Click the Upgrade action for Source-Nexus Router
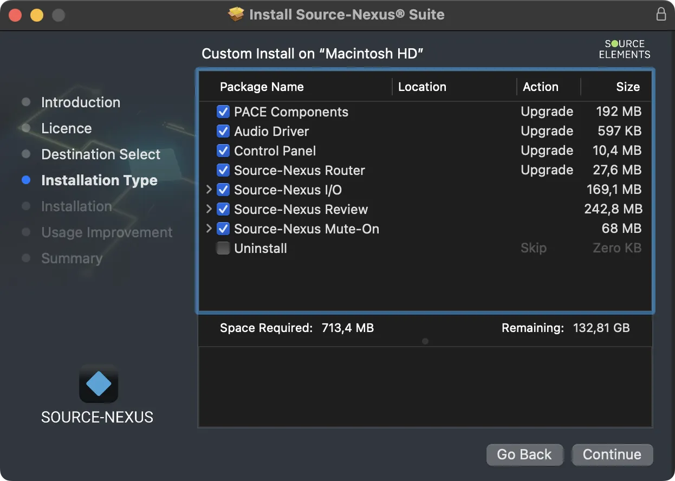 click(x=547, y=171)
